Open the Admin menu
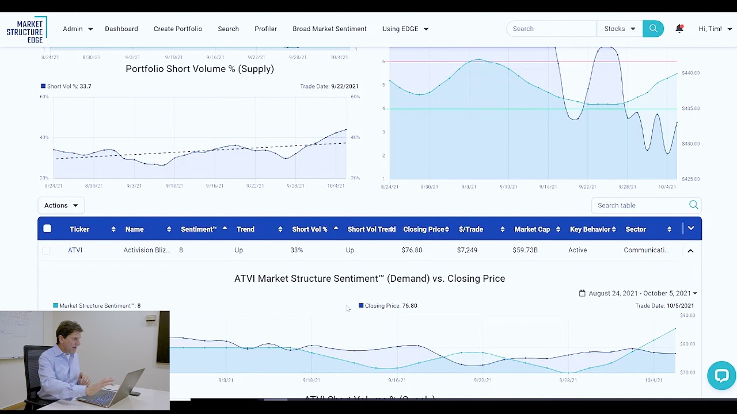Image resolution: width=737 pixels, height=414 pixels. (x=78, y=29)
